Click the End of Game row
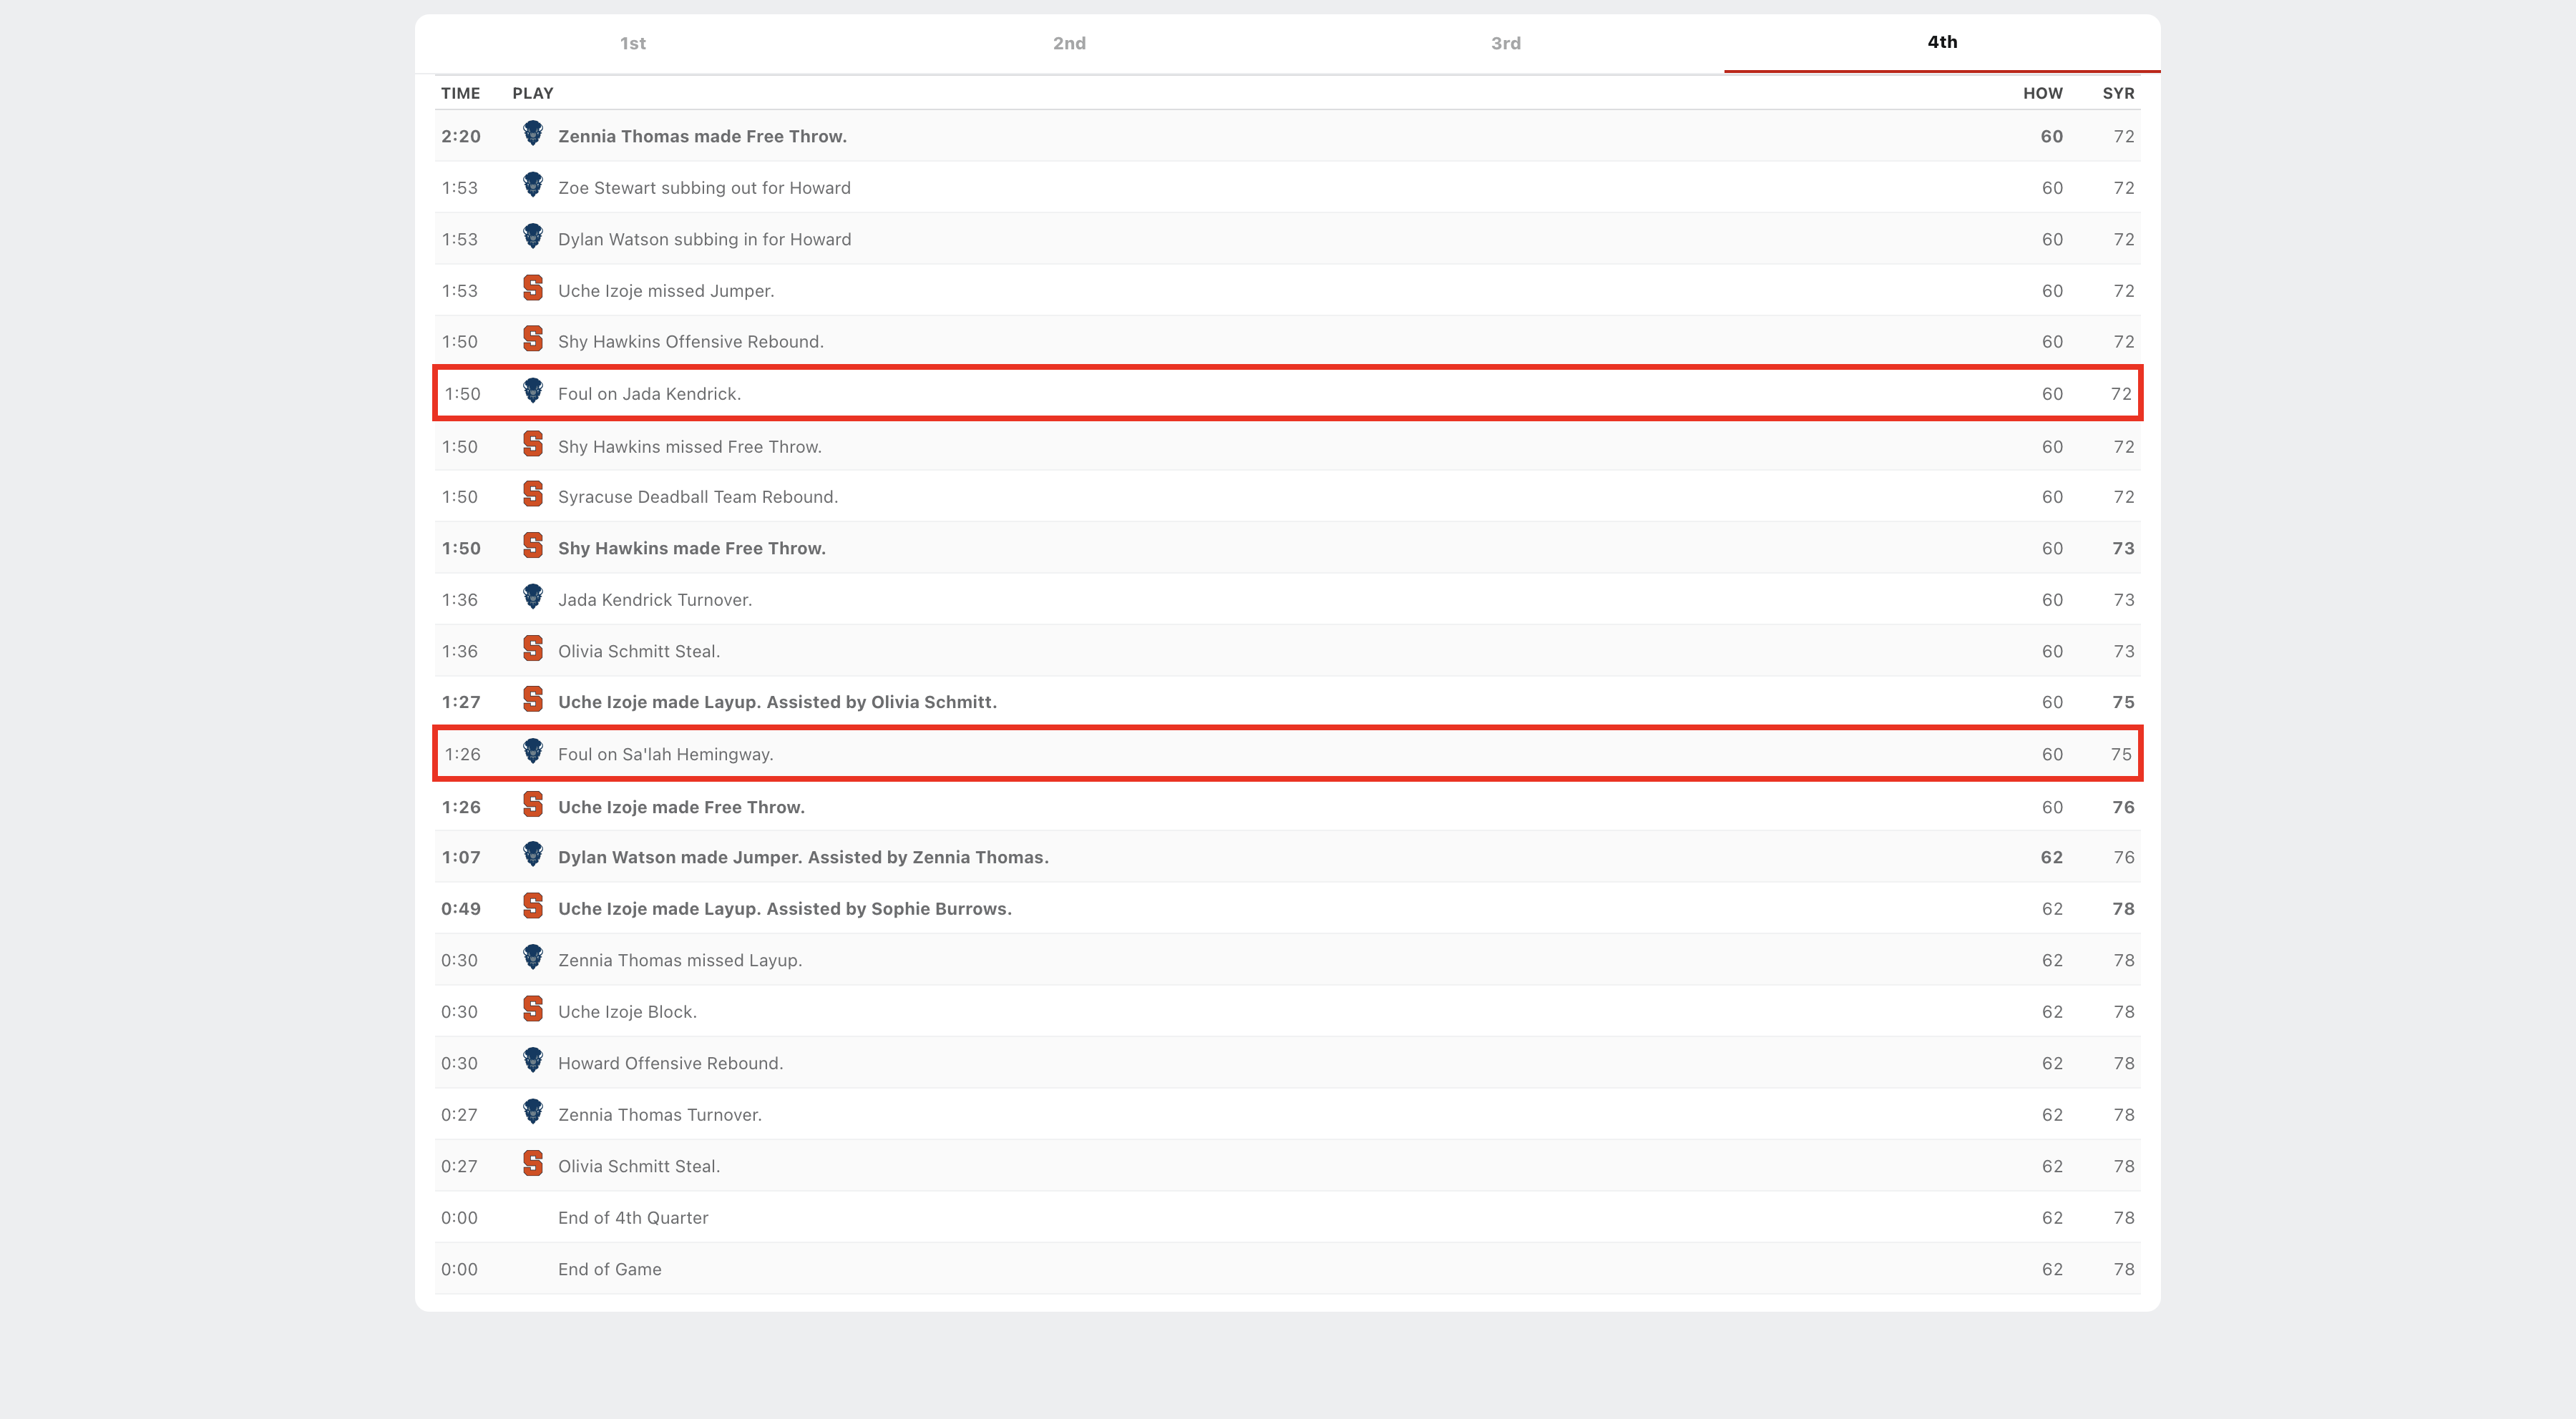The image size is (2576, 1419). 609,1269
